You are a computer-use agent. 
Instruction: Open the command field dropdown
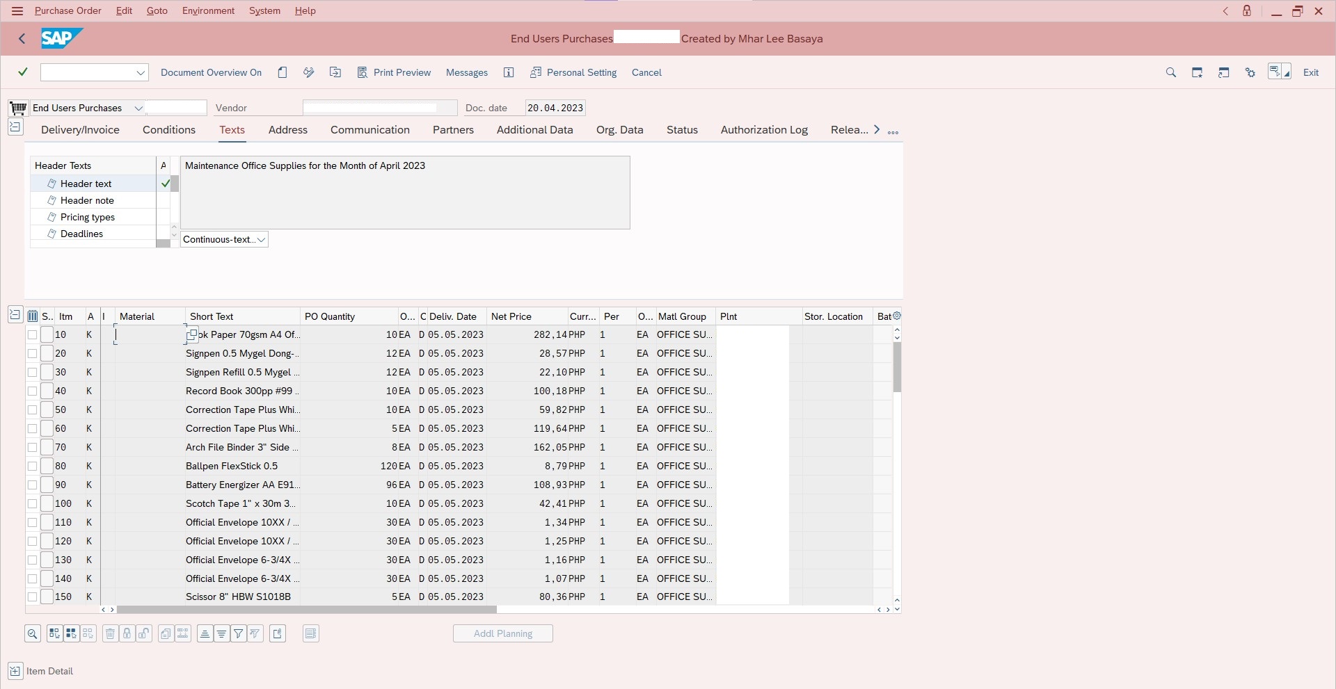click(141, 72)
